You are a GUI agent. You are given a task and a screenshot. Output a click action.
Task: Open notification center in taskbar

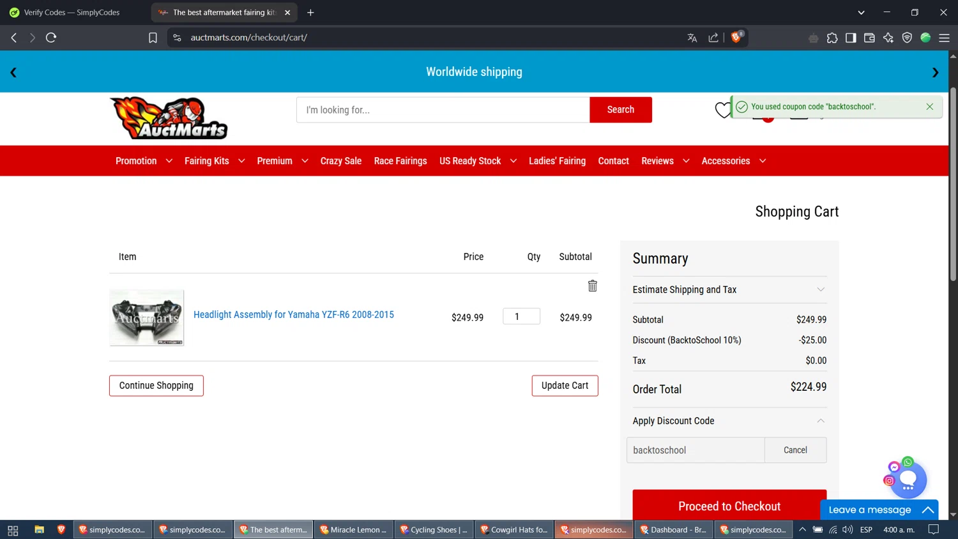coord(933,529)
